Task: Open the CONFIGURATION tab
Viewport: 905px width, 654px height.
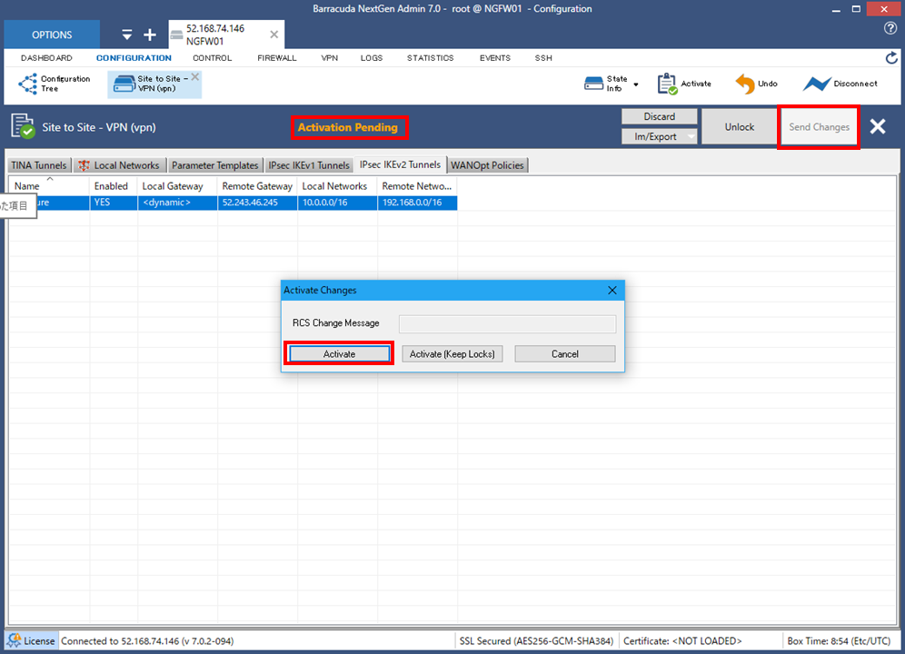Action: [134, 58]
